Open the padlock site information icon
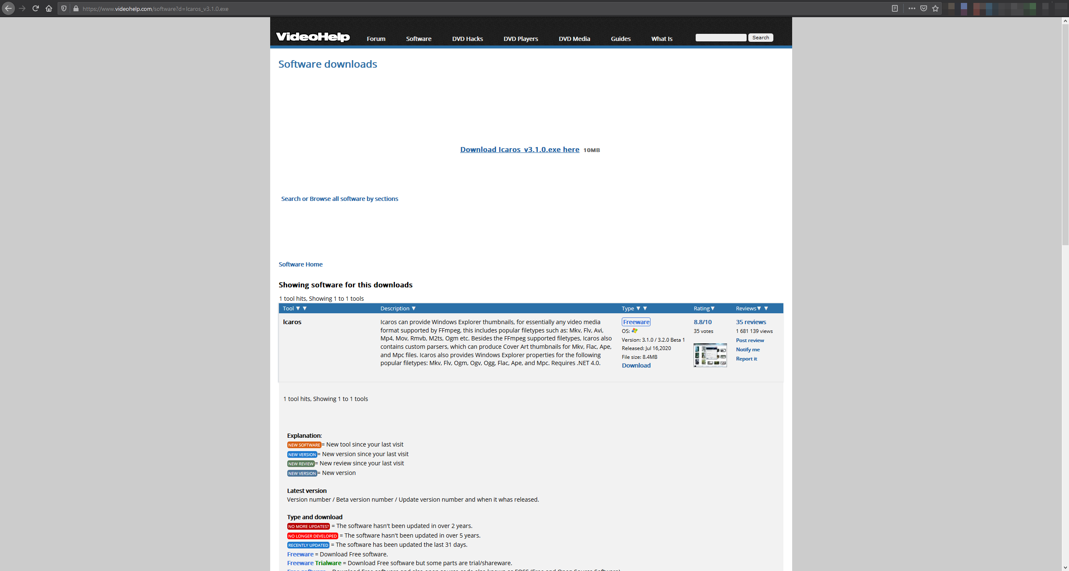This screenshot has height=571, width=1069. point(76,8)
